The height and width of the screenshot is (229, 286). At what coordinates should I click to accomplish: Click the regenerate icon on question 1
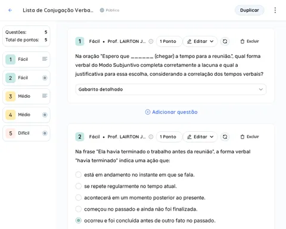point(225,41)
